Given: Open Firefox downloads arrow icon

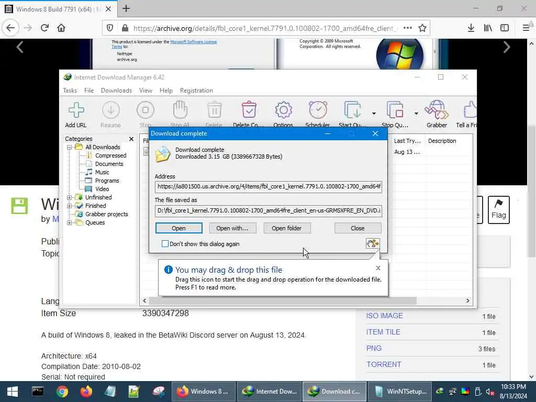Looking at the screenshot, I should [471, 28].
